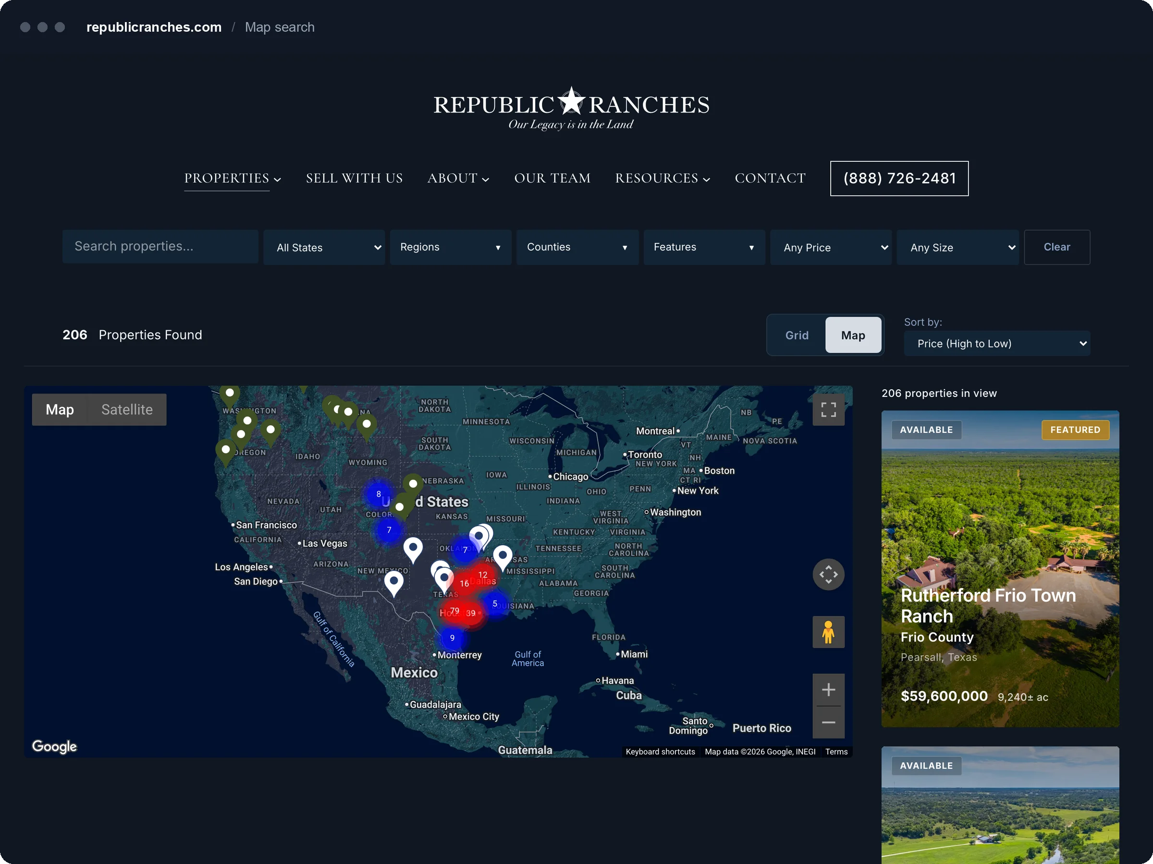
Task: Toggle fullscreen map view icon
Action: (x=828, y=409)
